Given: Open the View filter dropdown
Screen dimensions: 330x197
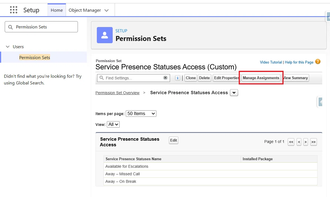Looking at the screenshot, I should (113, 124).
